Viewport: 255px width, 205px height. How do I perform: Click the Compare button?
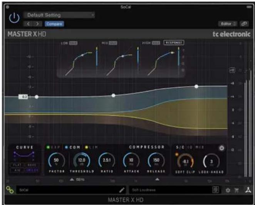[x=54, y=24]
